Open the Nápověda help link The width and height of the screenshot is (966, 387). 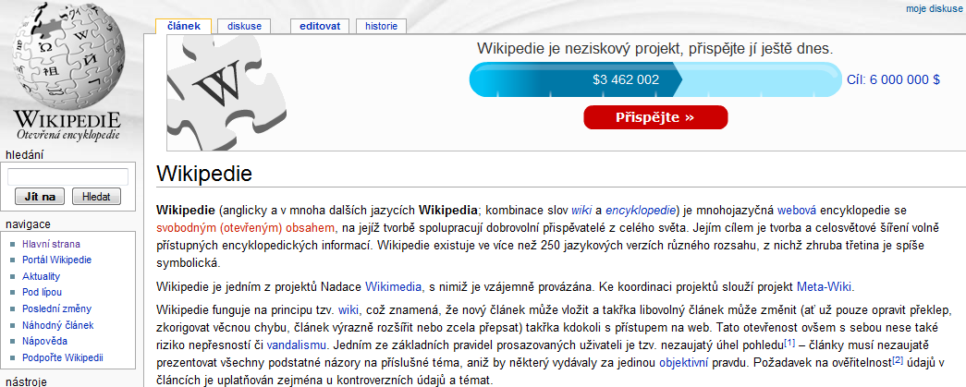pos(45,341)
